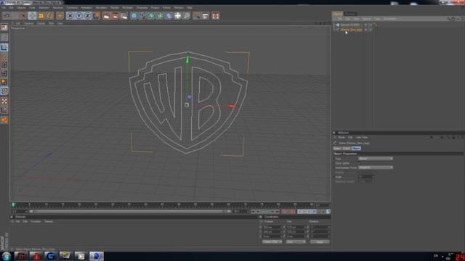The image size is (465, 261).
Task: Select the Extrude NURBS object
Action: point(350,25)
